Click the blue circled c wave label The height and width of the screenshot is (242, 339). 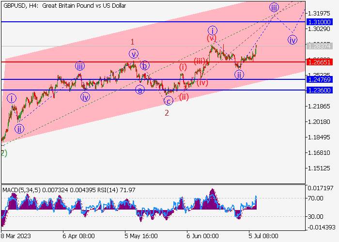(169, 101)
